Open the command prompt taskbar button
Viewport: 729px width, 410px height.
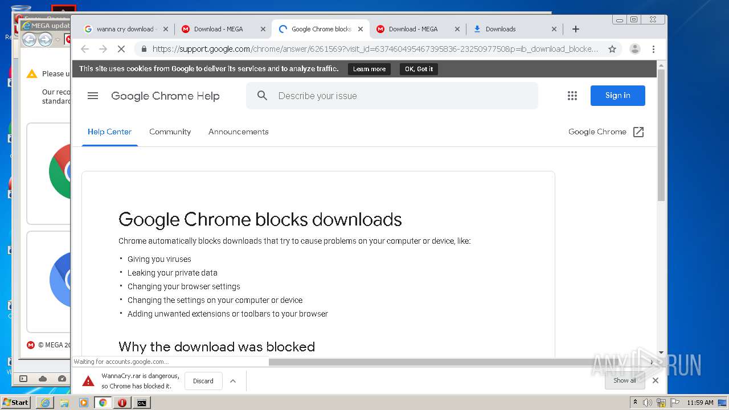pos(141,403)
